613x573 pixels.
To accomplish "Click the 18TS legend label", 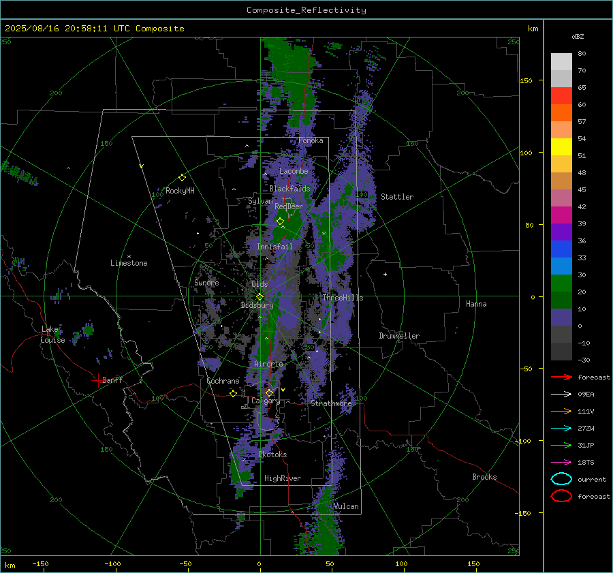I will (x=586, y=463).
